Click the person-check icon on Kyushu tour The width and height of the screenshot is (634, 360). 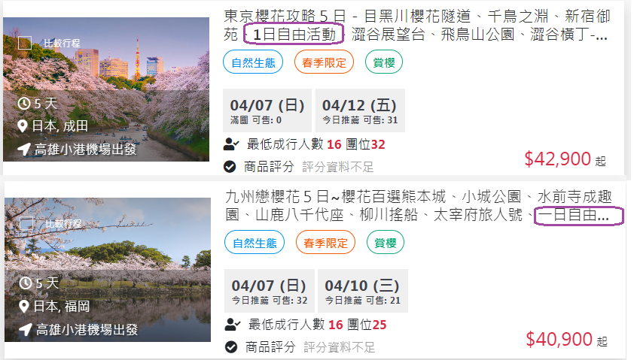coord(233,325)
